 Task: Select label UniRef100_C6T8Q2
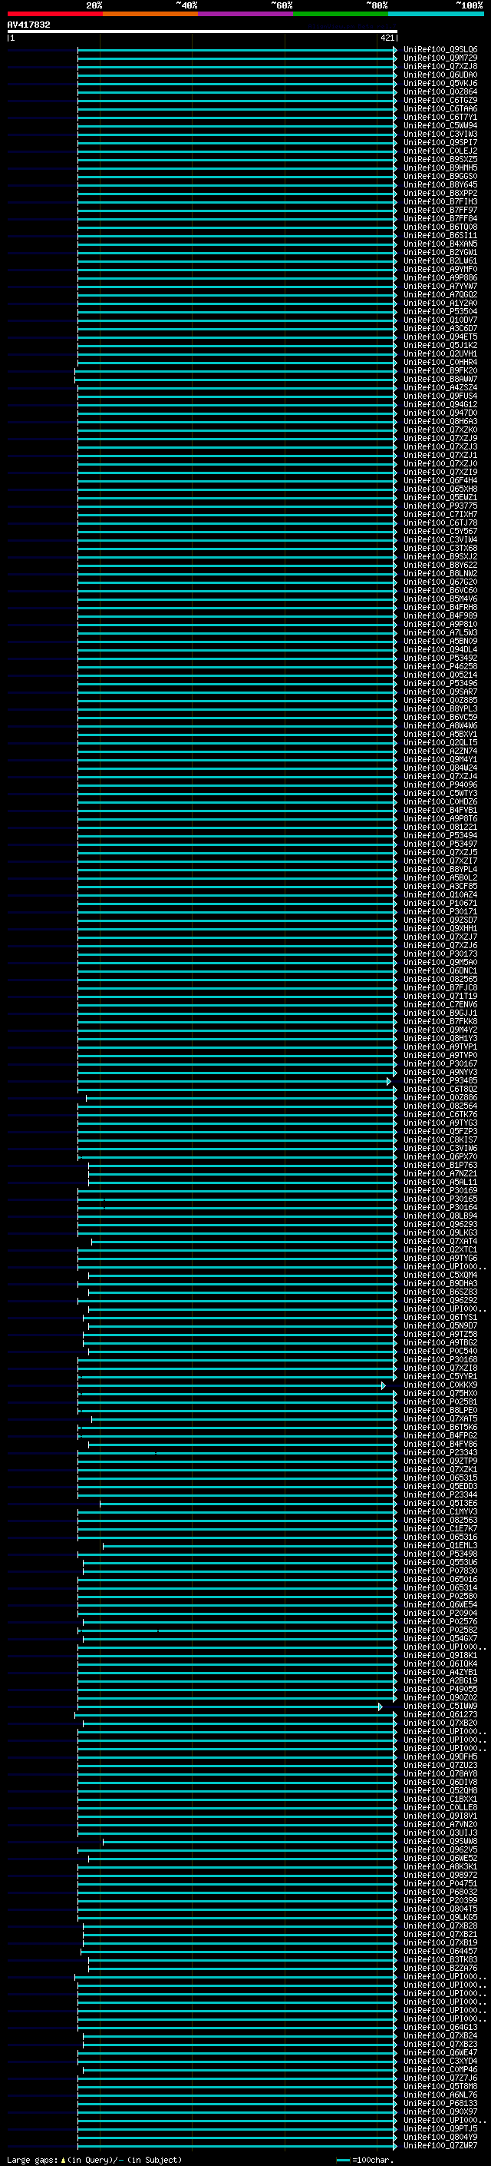[x=440, y=1090]
